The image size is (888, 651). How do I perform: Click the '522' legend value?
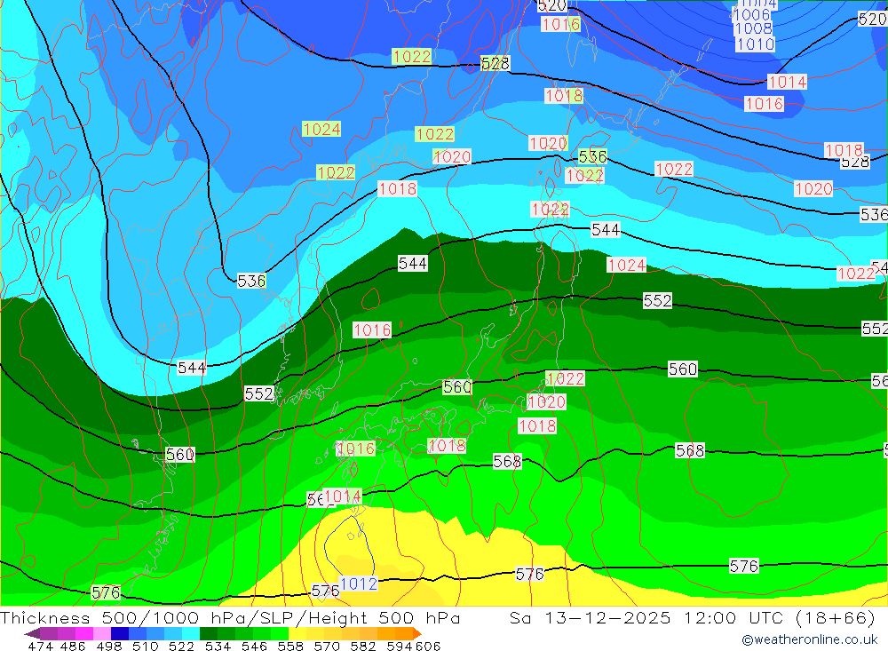coord(181,646)
